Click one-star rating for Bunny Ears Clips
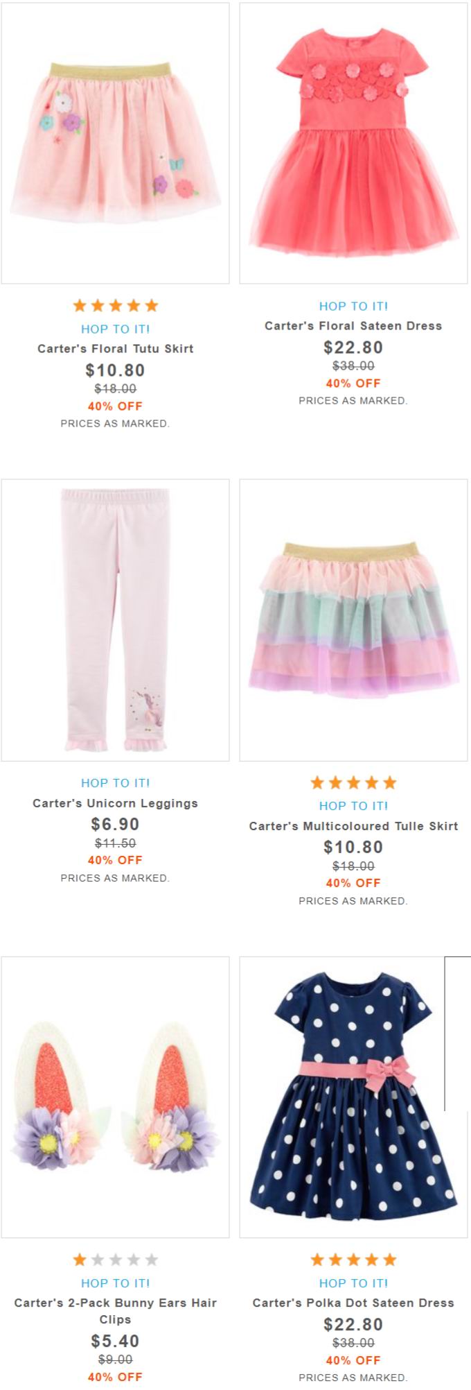471x1390 pixels. pos(115,1260)
